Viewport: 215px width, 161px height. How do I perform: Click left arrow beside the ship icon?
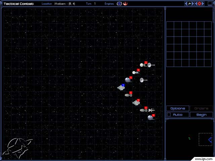pyautogui.click(x=186, y=4)
